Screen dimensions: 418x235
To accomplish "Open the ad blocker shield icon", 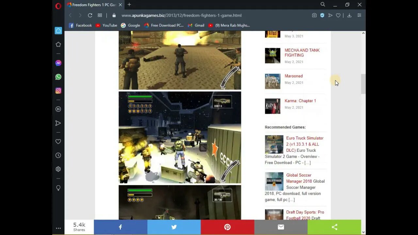I will (x=322, y=15).
